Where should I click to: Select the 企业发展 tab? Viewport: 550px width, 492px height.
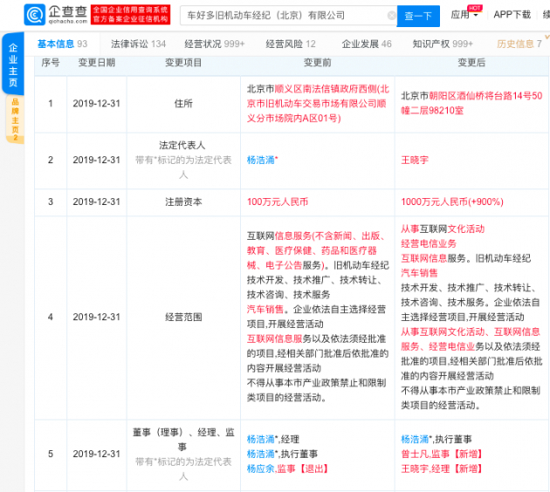point(367,44)
